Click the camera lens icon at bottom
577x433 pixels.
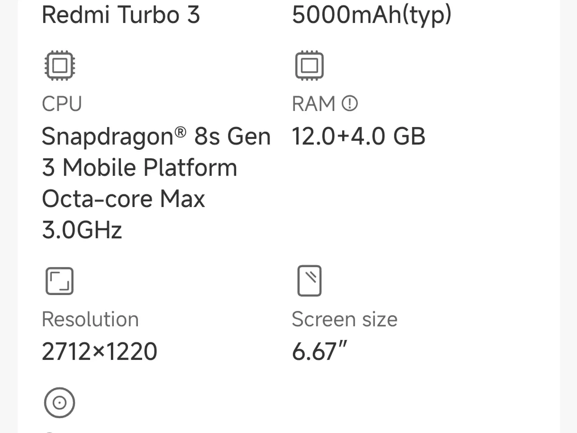59,402
